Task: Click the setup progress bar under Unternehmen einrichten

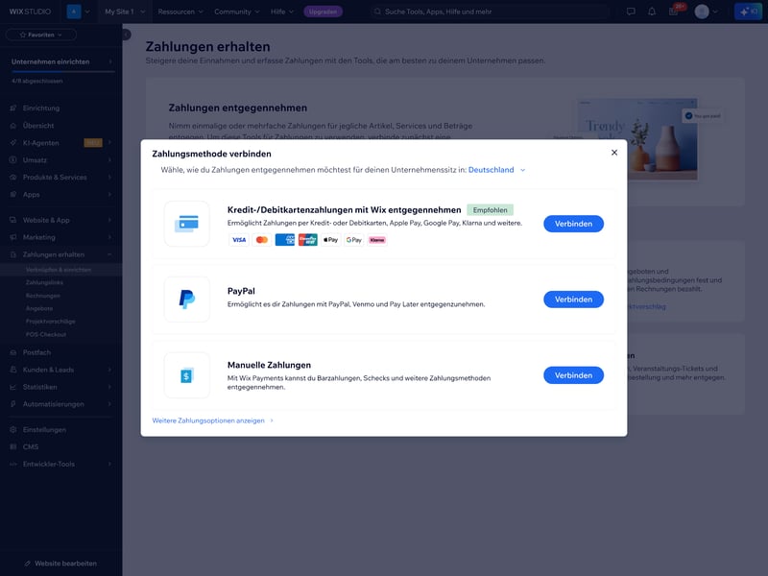Action: [x=60, y=74]
